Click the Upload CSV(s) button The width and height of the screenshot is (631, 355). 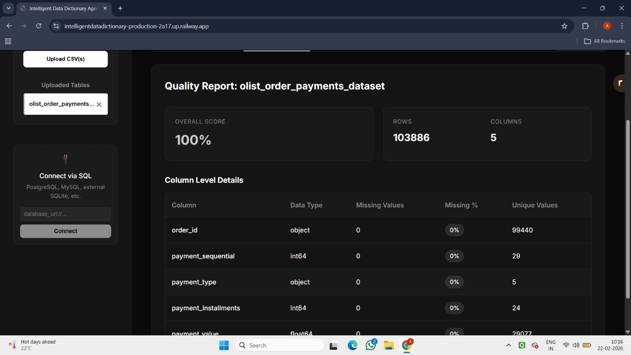(65, 59)
